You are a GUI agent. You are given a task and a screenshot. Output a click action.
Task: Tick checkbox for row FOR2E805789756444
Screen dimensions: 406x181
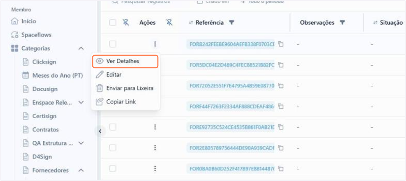click(x=113, y=148)
